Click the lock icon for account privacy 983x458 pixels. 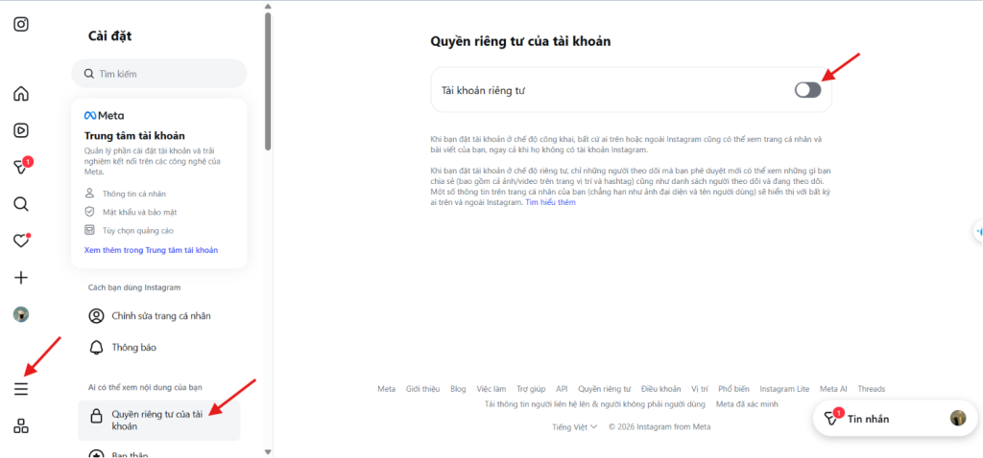96,416
